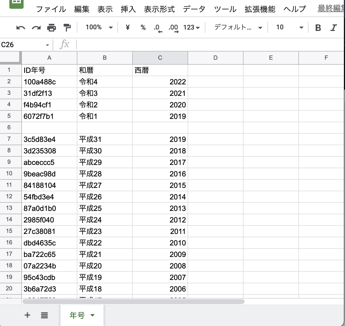Open the font size 10 dropdown
This screenshot has height=326, width=345.
(289, 27)
